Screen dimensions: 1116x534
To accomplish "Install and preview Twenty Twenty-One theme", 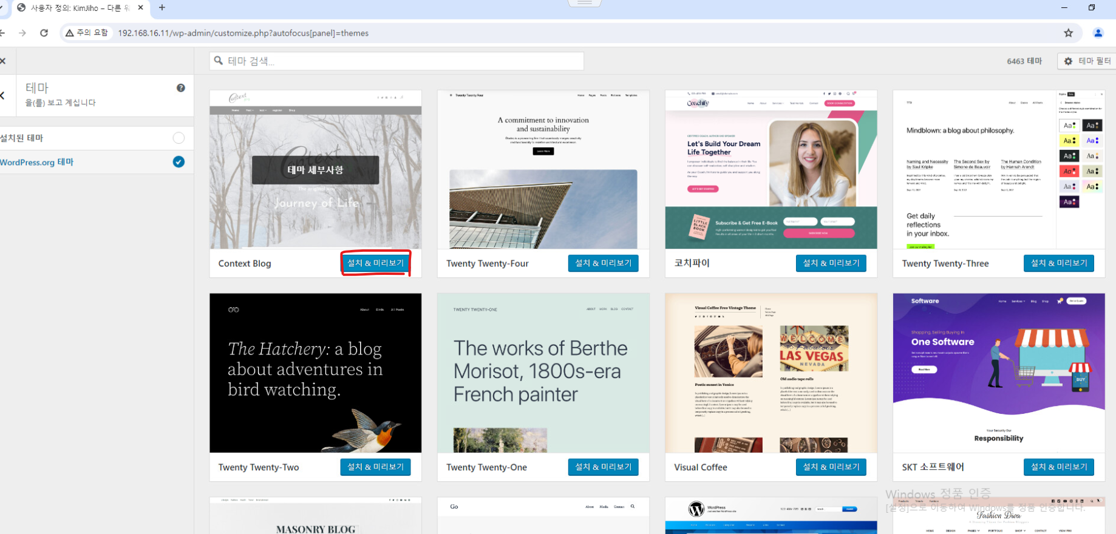I will [x=603, y=467].
